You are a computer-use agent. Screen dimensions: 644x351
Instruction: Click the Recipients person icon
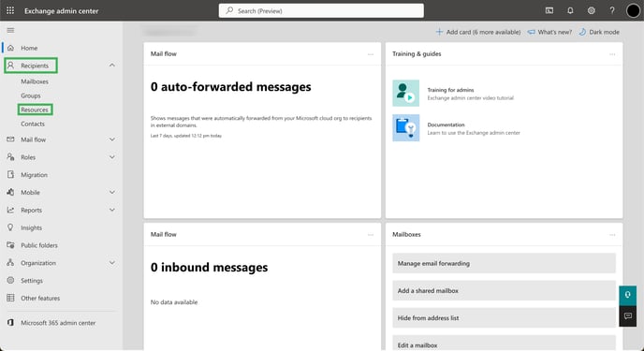coord(10,66)
